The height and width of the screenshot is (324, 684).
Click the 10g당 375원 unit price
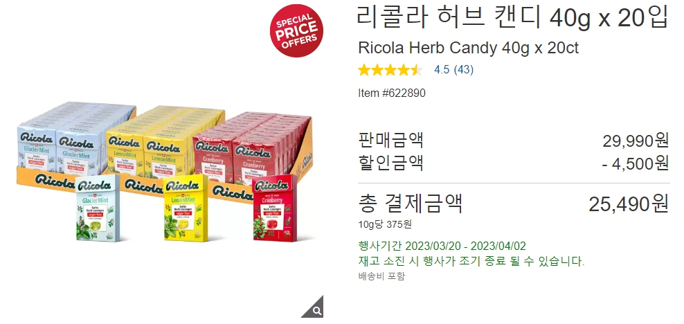click(x=385, y=224)
